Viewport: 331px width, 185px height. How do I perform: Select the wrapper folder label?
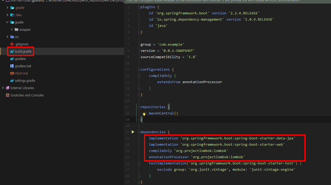[x=25, y=30]
